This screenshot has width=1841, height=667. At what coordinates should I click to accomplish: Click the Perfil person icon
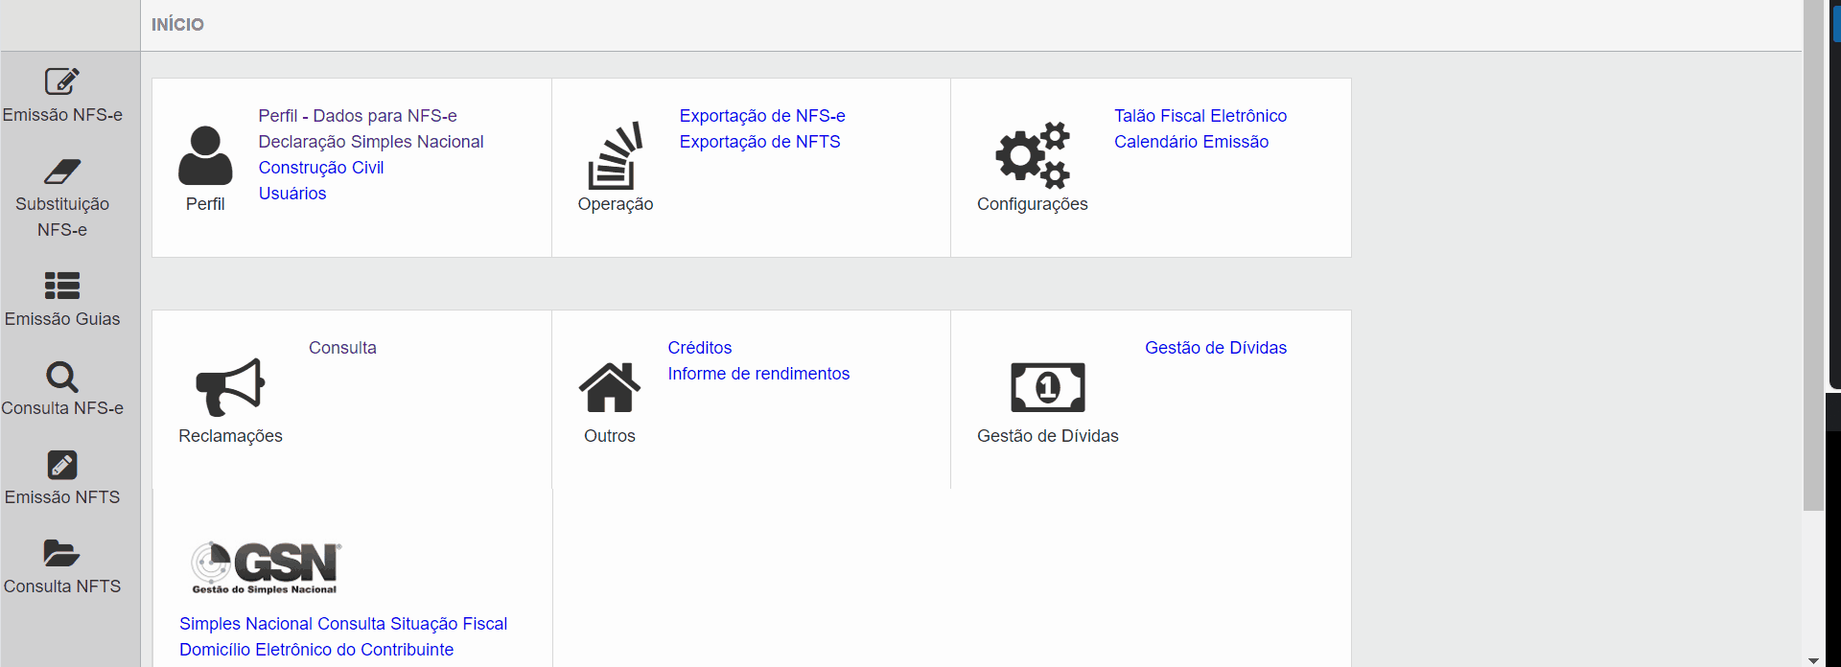[x=205, y=155]
